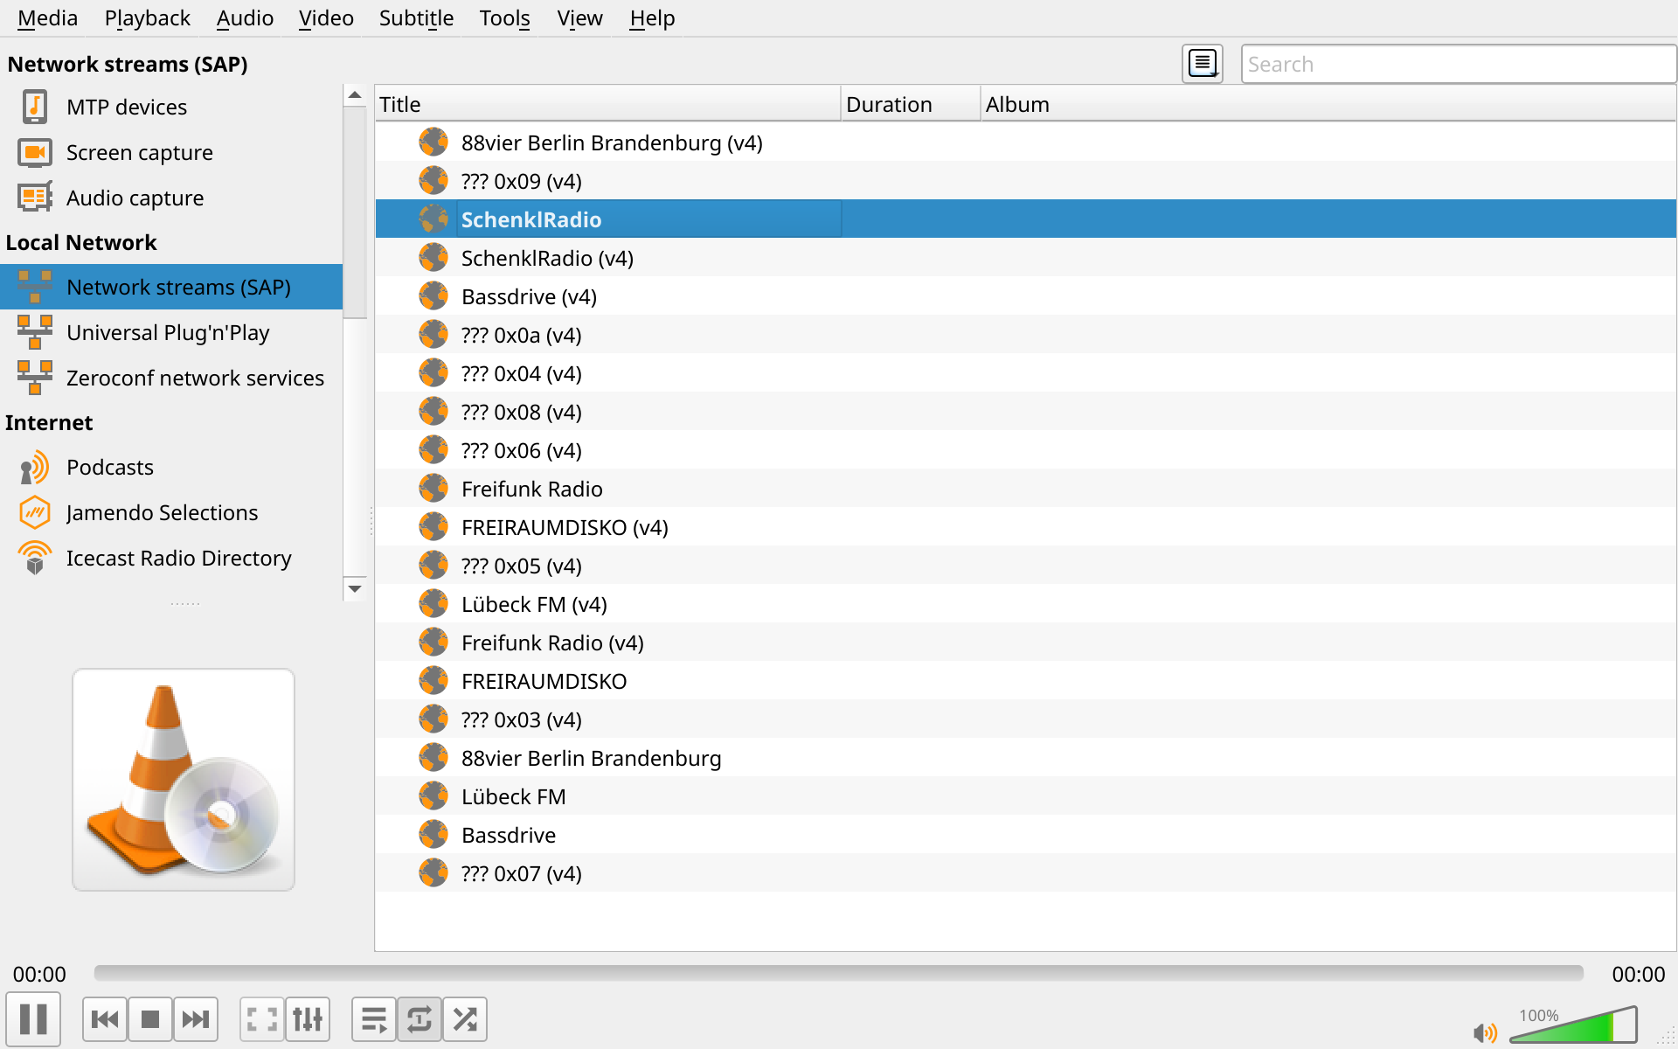Image resolution: width=1678 pixels, height=1049 pixels.
Task: Open the Video menu
Action: [x=326, y=18]
